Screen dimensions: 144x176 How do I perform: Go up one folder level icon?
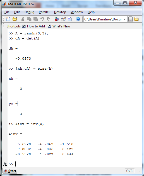pyautogui.click(x=136, y=19)
